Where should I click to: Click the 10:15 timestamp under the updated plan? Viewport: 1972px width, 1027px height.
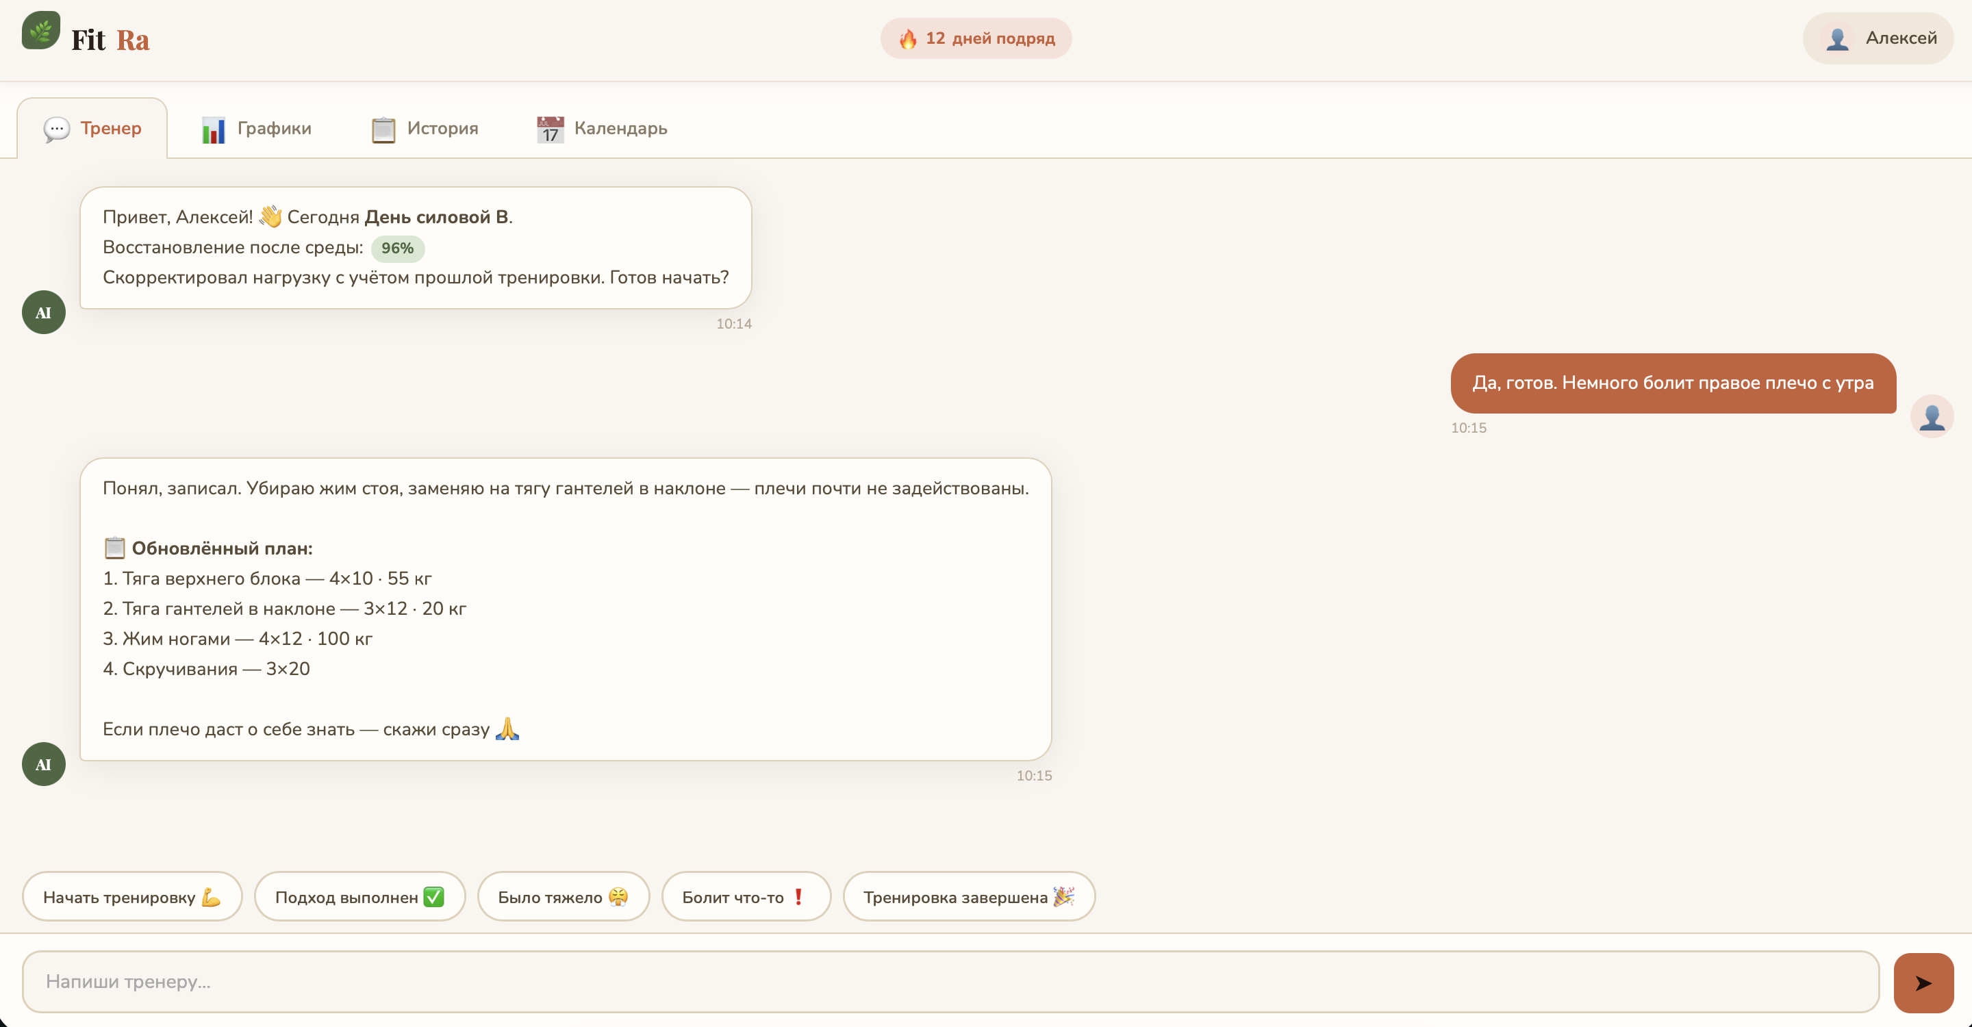pos(1034,775)
